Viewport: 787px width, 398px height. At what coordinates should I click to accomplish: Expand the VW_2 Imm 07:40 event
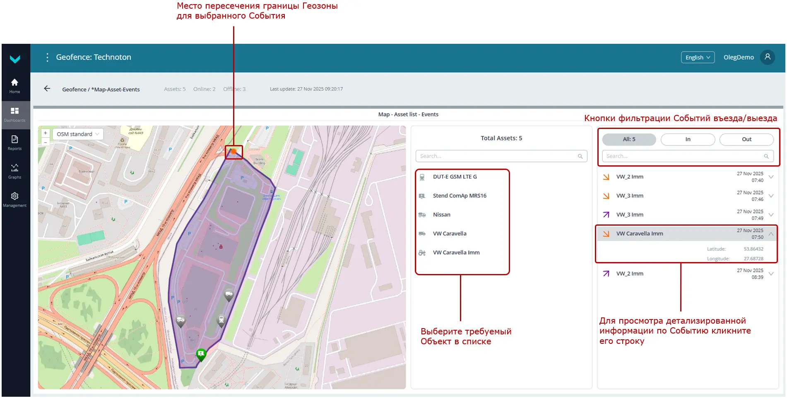click(x=771, y=177)
